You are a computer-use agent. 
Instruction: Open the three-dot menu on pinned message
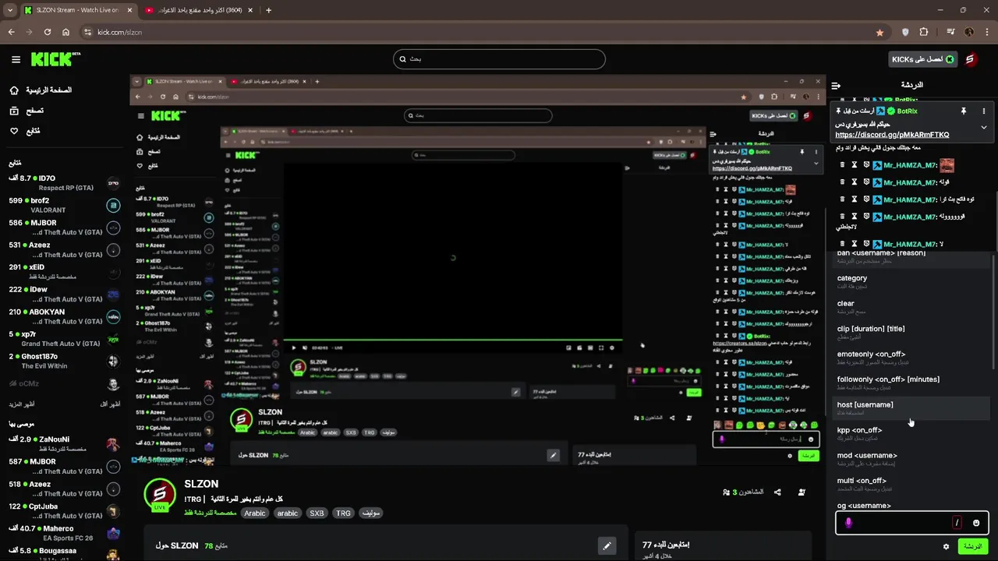point(984,111)
